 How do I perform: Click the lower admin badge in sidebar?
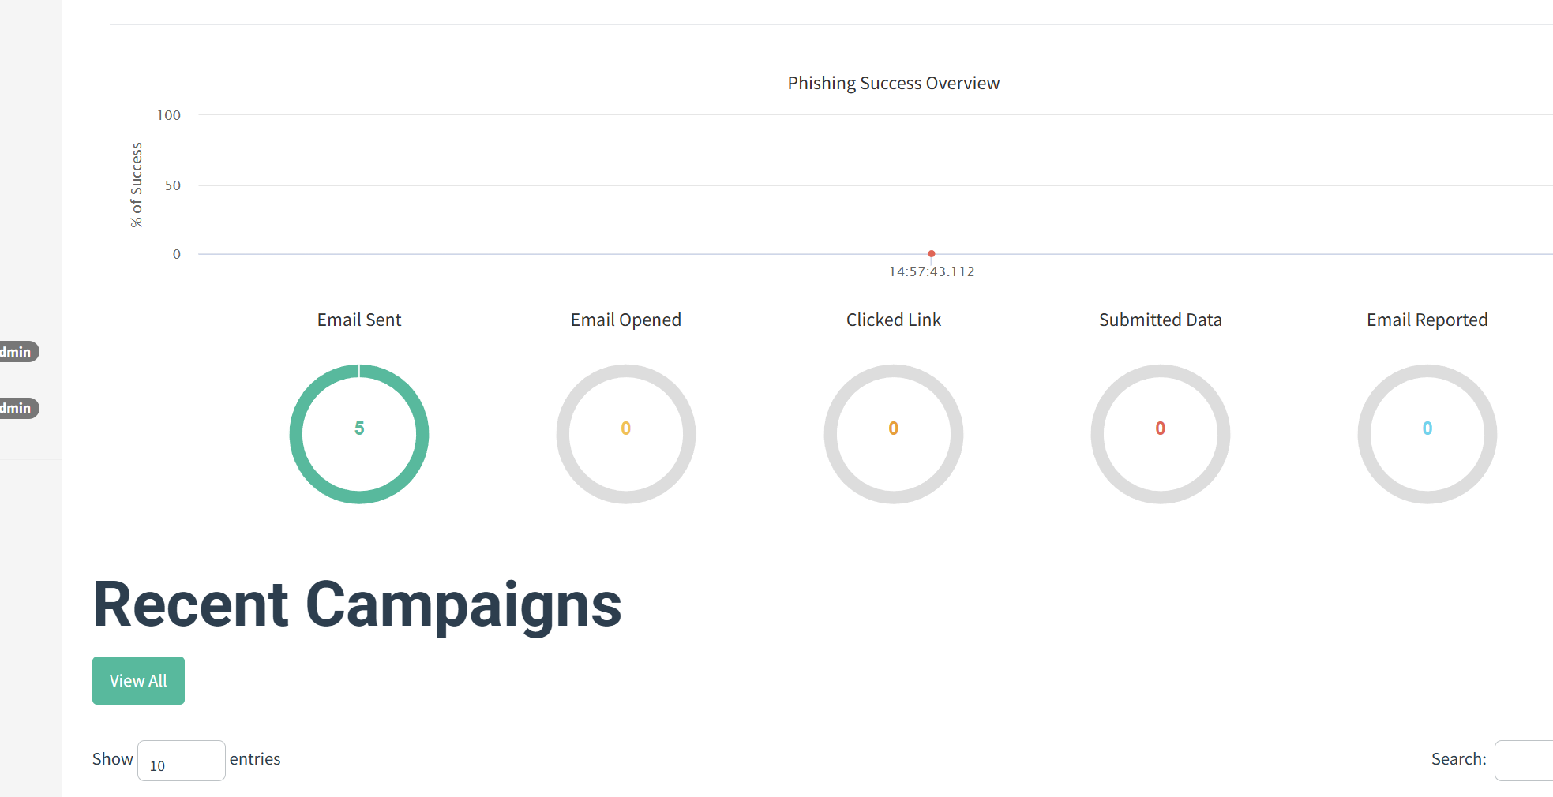(17, 408)
